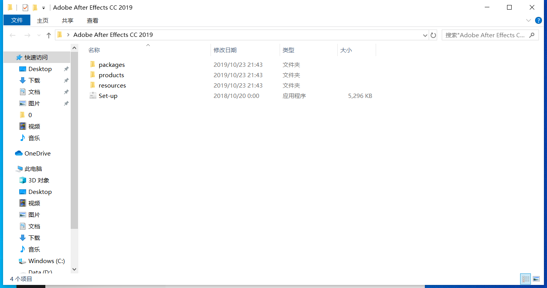Click the Windows (C:) drive icon

click(23, 261)
